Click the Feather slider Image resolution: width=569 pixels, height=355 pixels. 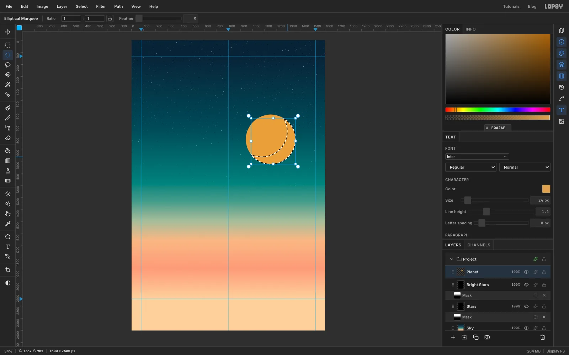(x=159, y=18)
